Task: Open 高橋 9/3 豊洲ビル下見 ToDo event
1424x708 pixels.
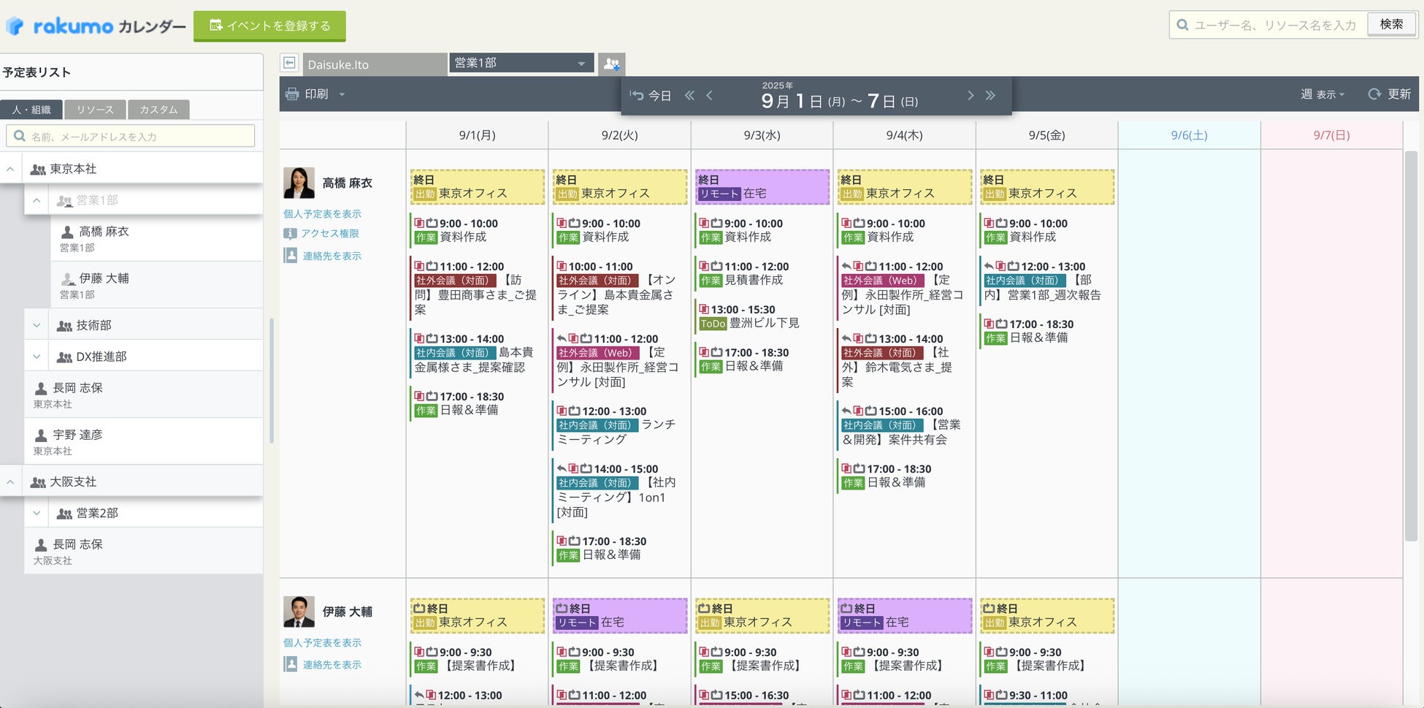Action: coord(762,316)
